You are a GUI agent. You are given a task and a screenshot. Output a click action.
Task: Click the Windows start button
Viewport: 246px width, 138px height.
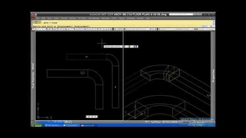(37, 125)
